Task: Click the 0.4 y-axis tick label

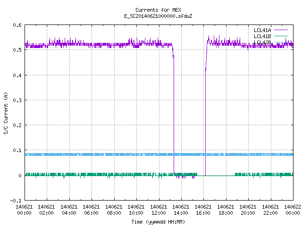Action: point(17,75)
